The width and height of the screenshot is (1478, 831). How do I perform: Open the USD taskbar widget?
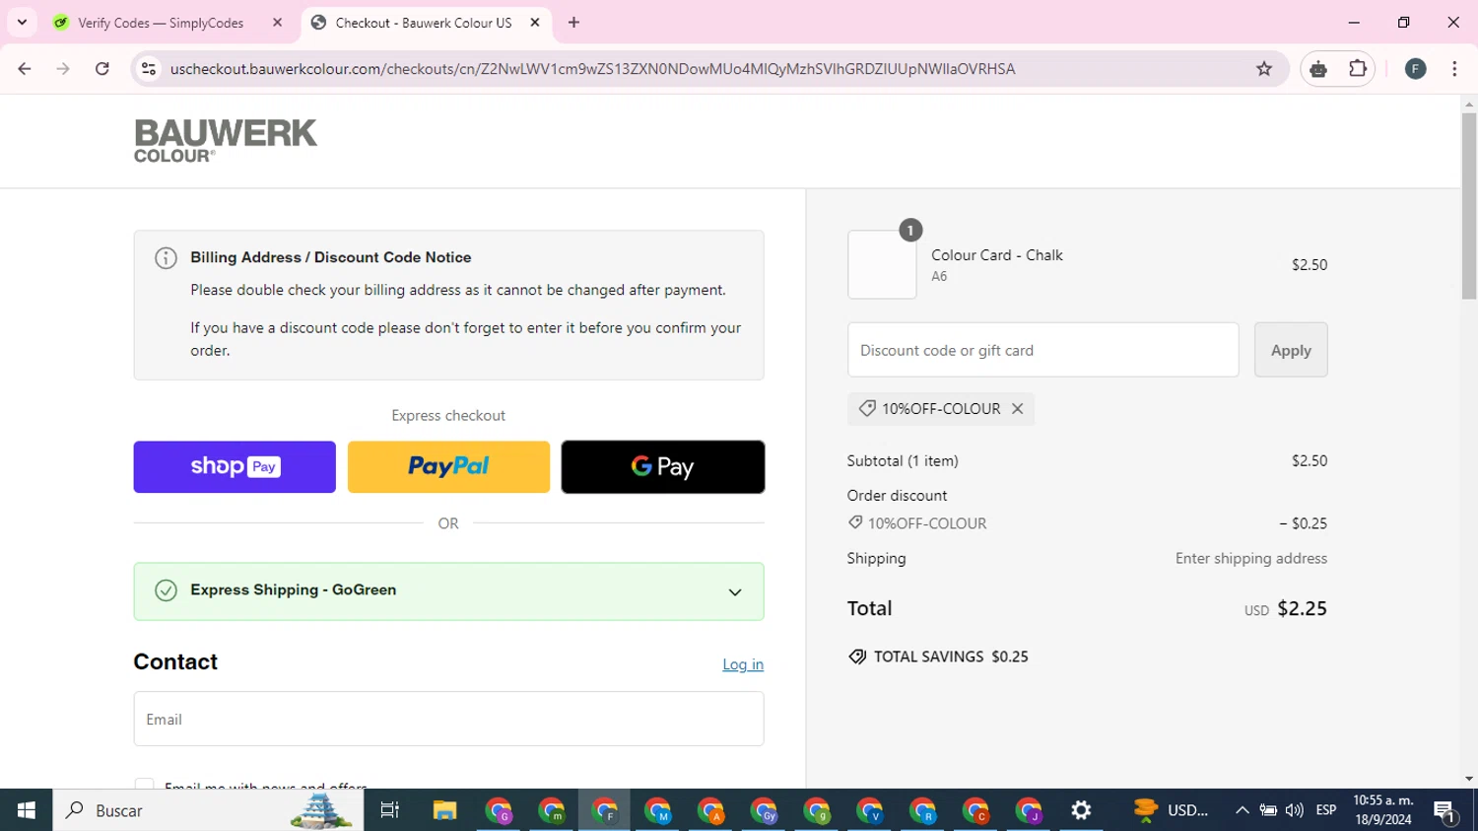click(x=1170, y=810)
